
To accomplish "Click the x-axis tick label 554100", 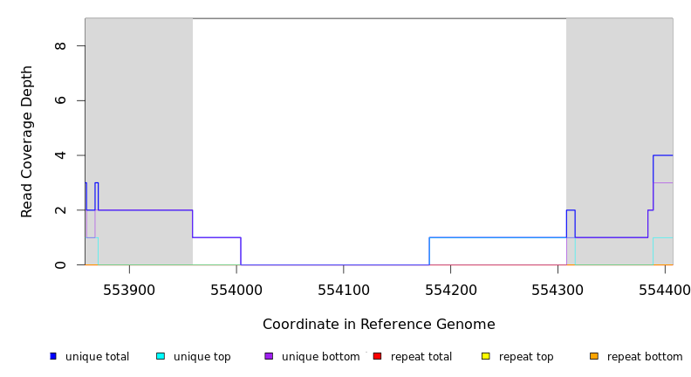I will (343, 290).
